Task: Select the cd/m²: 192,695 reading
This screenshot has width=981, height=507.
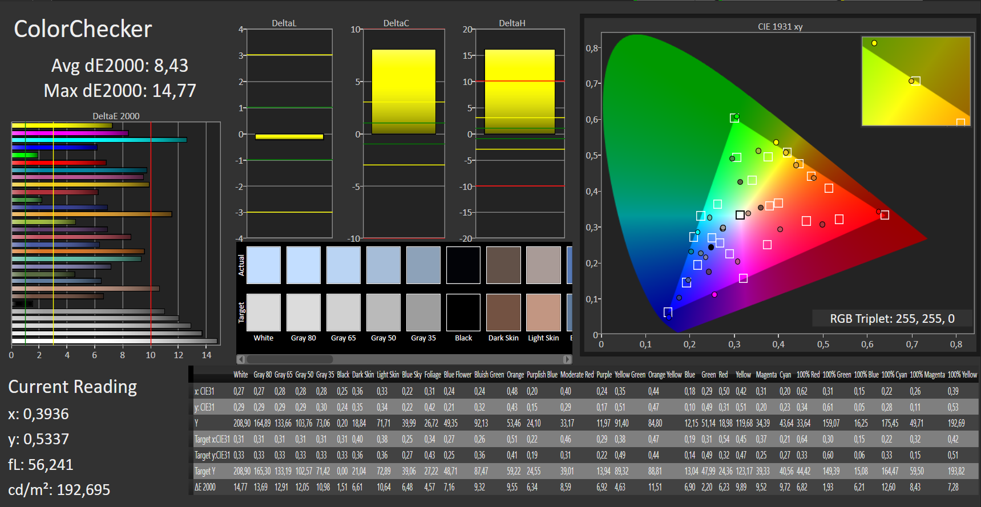Action: 59,489
